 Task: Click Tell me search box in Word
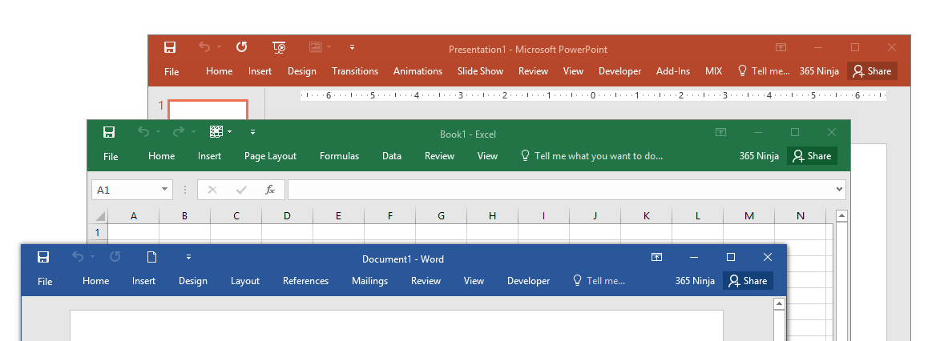[599, 281]
